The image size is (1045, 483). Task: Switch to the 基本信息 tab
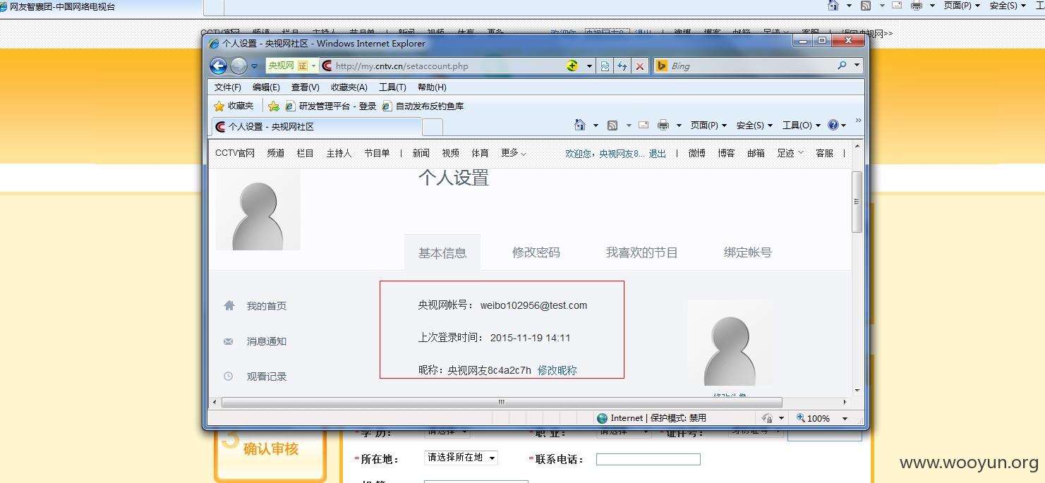[442, 253]
